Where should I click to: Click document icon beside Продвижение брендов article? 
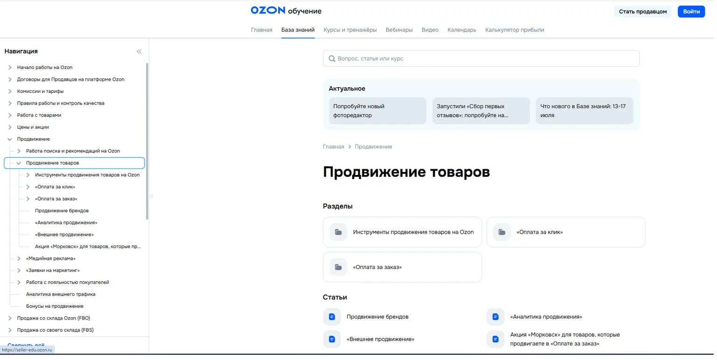[x=332, y=317]
